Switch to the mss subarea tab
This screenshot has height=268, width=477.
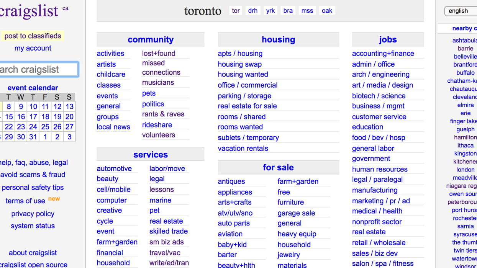[307, 11]
